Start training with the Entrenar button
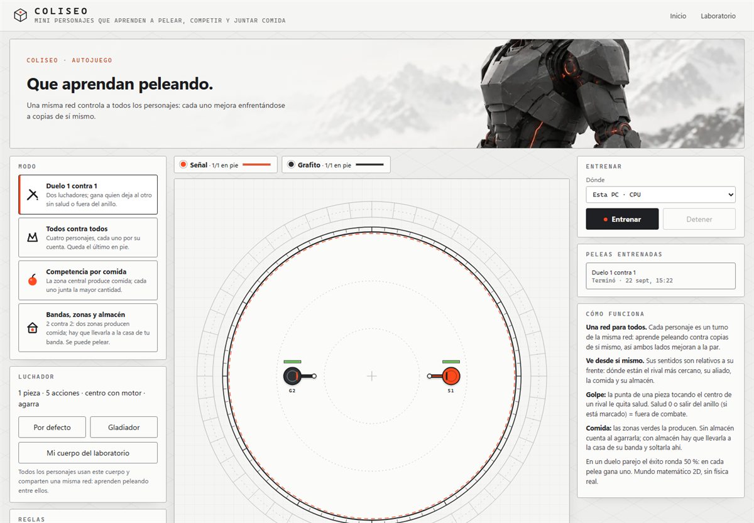This screenshot has height=523, width=754. (622, 219)
